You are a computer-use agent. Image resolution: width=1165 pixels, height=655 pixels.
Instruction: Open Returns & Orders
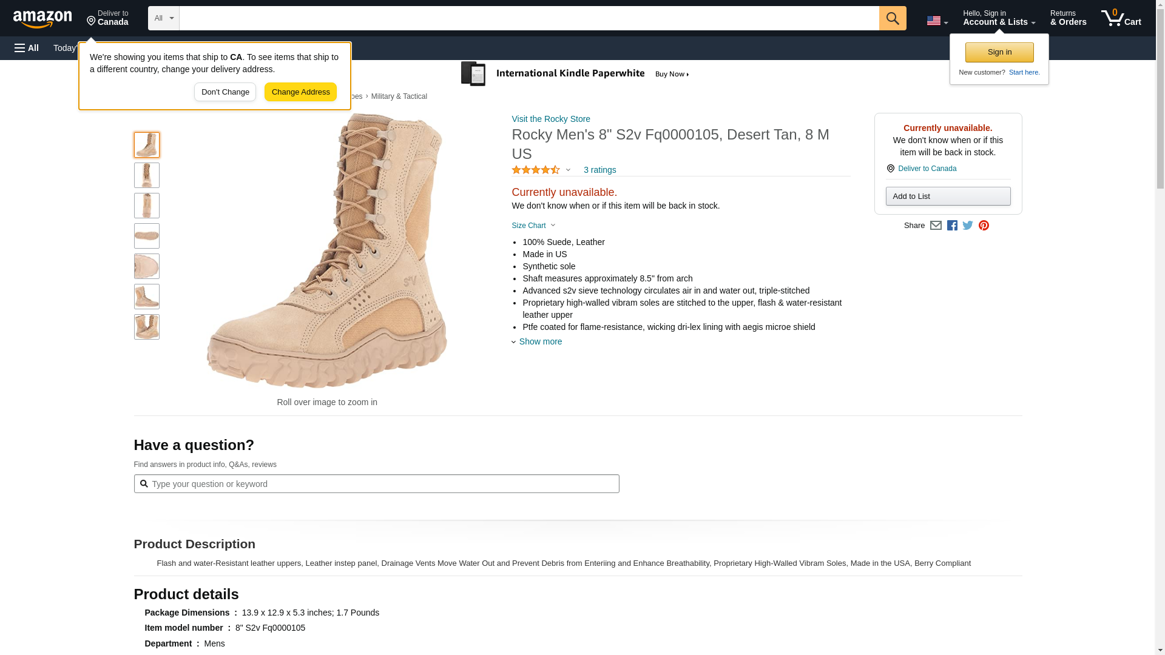[1068, 18]
